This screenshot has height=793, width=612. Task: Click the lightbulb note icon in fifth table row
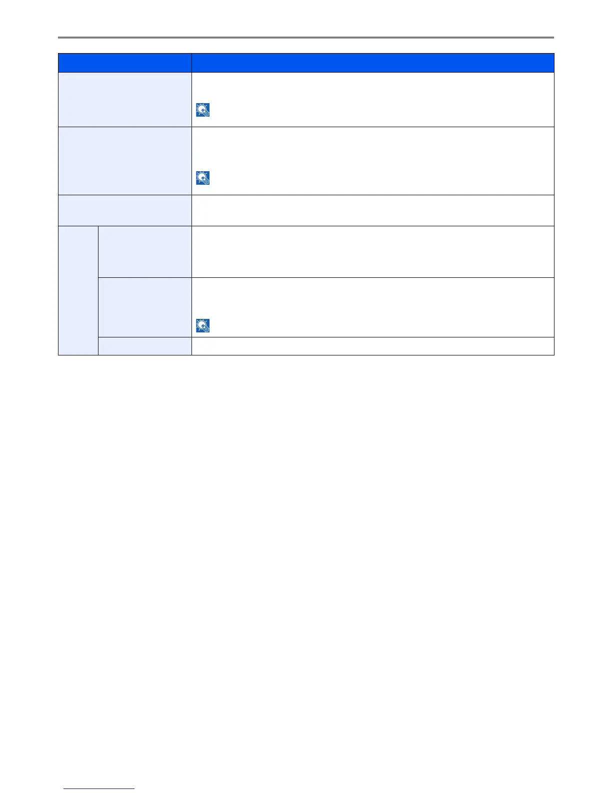click(x=203, y=326)
